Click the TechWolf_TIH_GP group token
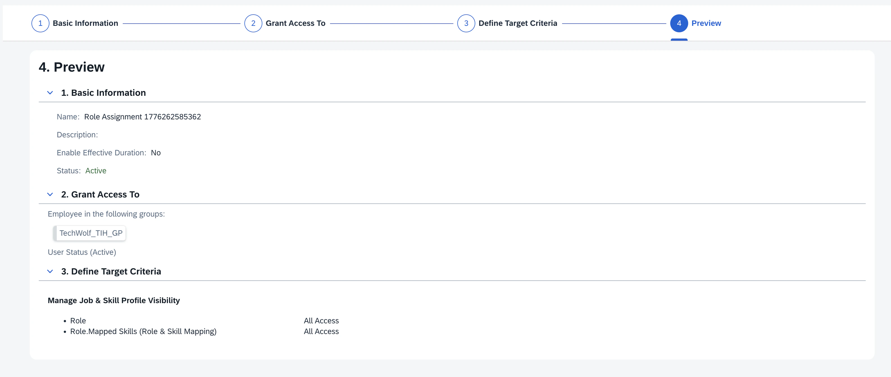Viewport: 891px width, 377px height. pyautogui.click(x=91, y=233)
